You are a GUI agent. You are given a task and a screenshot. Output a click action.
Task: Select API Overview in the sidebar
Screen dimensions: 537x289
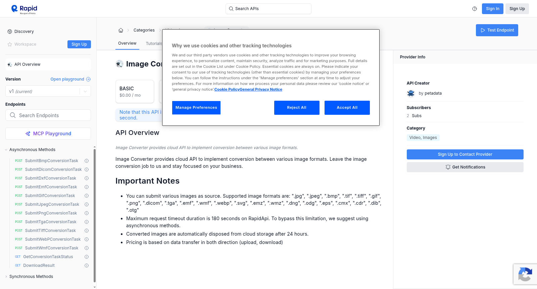[48, 64]
